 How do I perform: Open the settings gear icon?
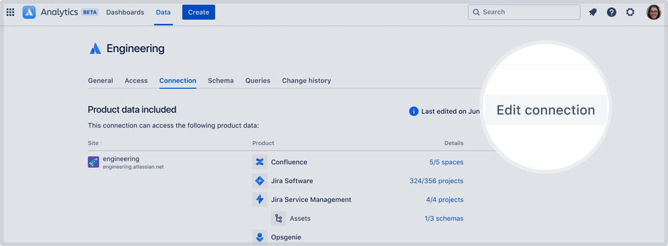[630, 12]
